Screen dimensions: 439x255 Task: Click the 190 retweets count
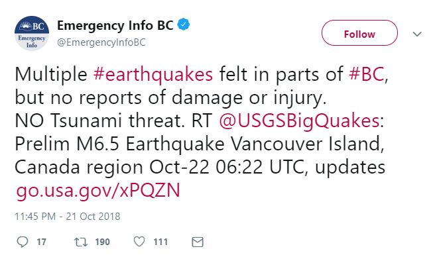[103, 242]
